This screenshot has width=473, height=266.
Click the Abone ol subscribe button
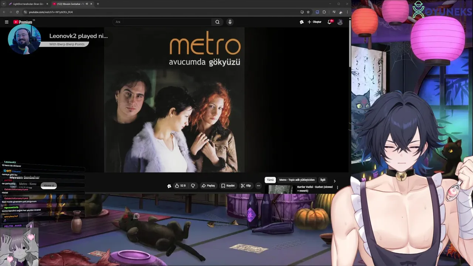49,185
